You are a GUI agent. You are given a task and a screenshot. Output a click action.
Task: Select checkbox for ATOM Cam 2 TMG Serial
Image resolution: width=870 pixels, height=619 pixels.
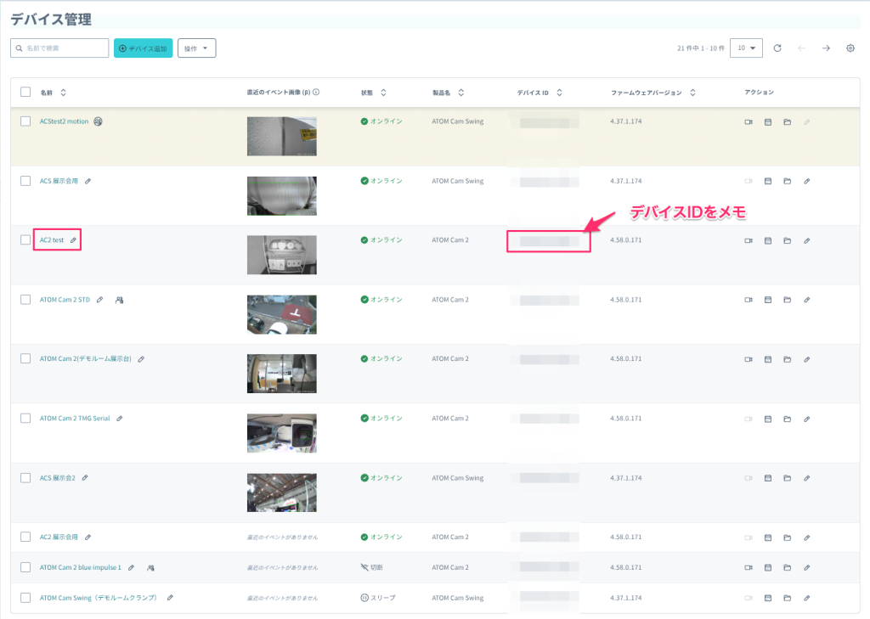(25, 419)
